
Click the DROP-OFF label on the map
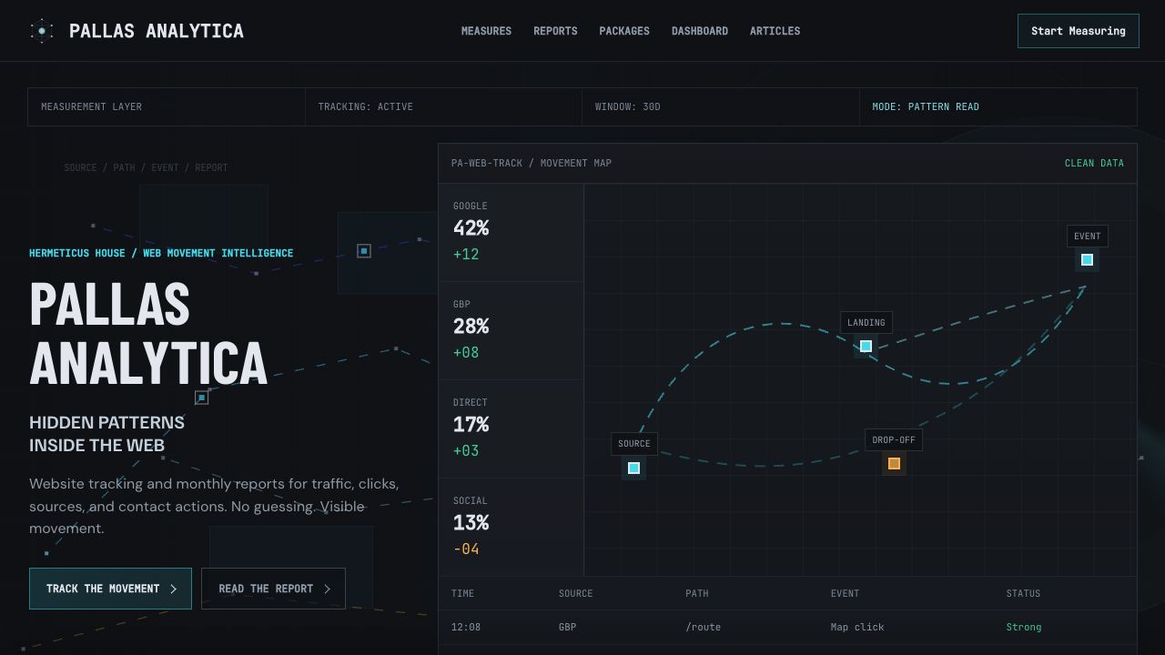tap(894, 440)
